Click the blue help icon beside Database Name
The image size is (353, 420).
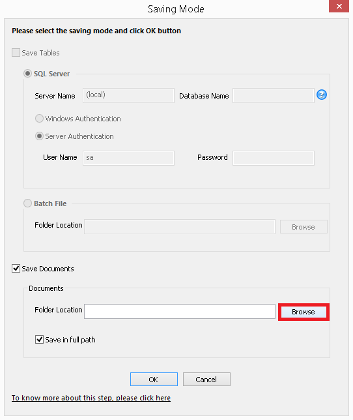click(322, 95)
